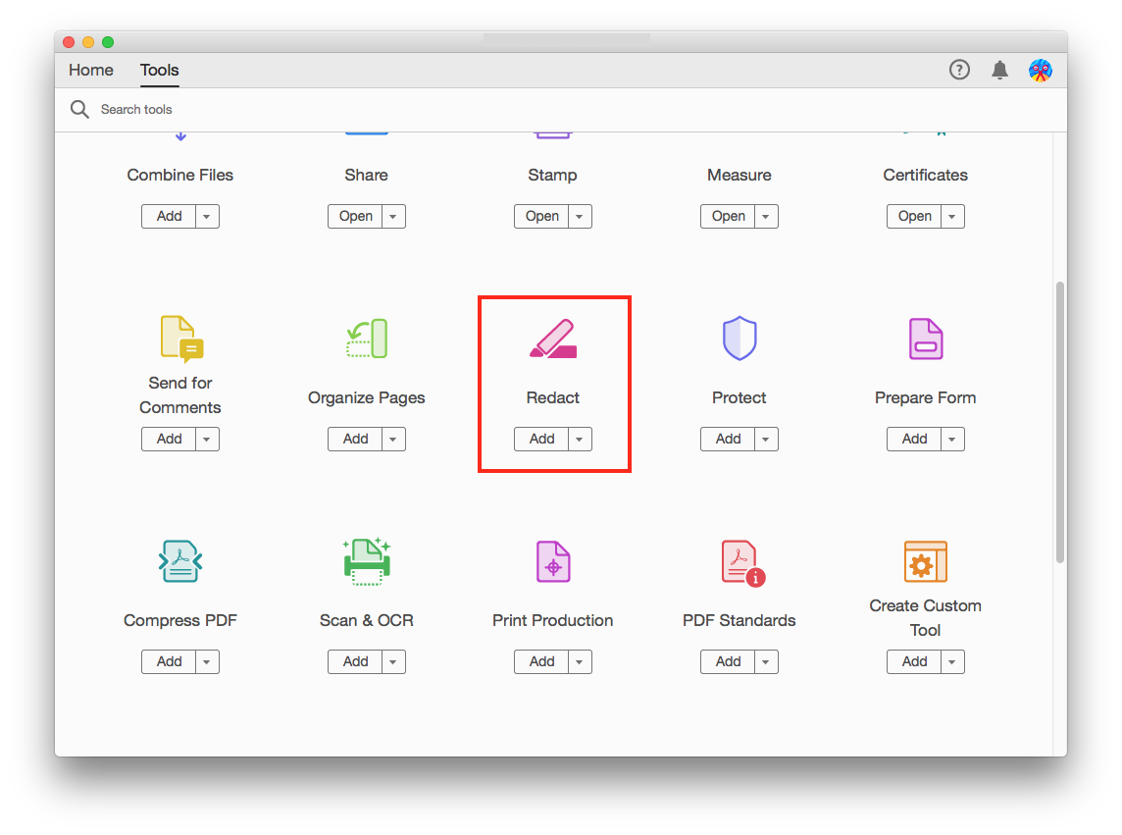This screenshot has width=1122, height=835.
Task: Select the Protect shield icon
Action: point(739,339)
